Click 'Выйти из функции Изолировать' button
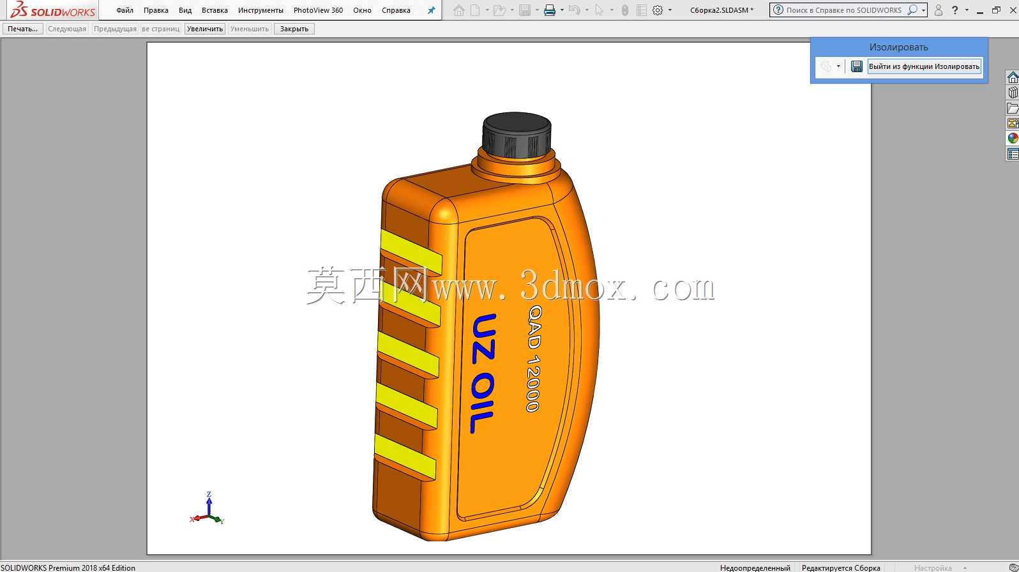Screen dimensions: 1019x572 coord(924,66)
